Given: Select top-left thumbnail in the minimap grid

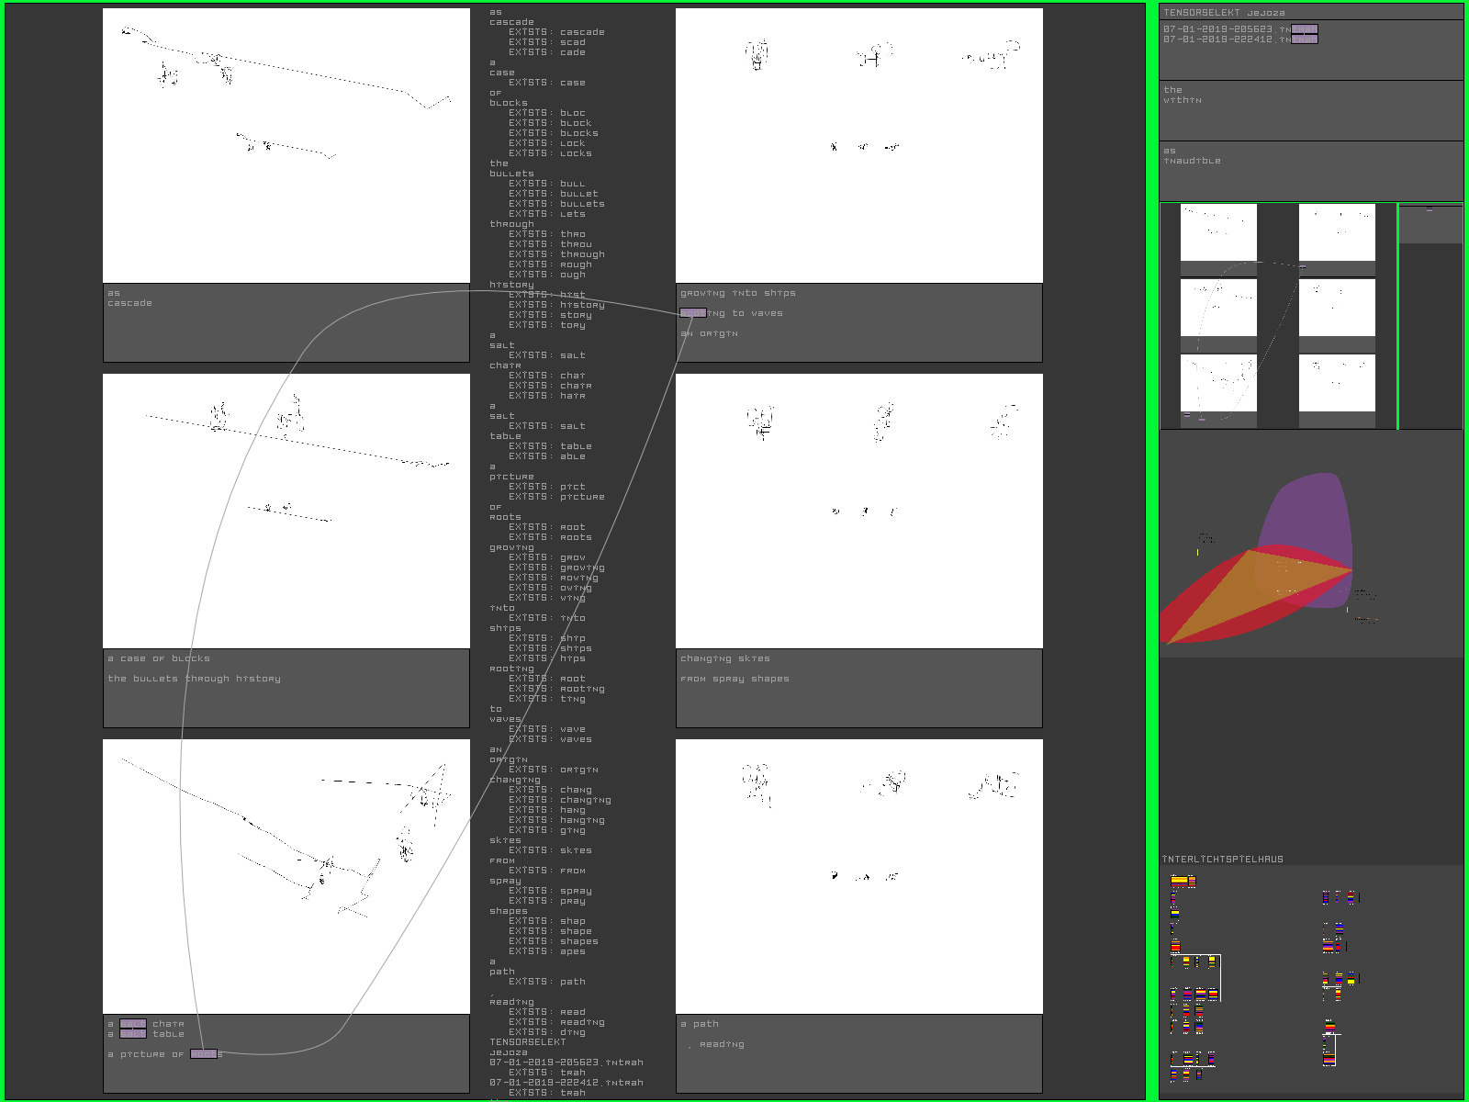Looking at the screenshot, I should [1218, 232].
